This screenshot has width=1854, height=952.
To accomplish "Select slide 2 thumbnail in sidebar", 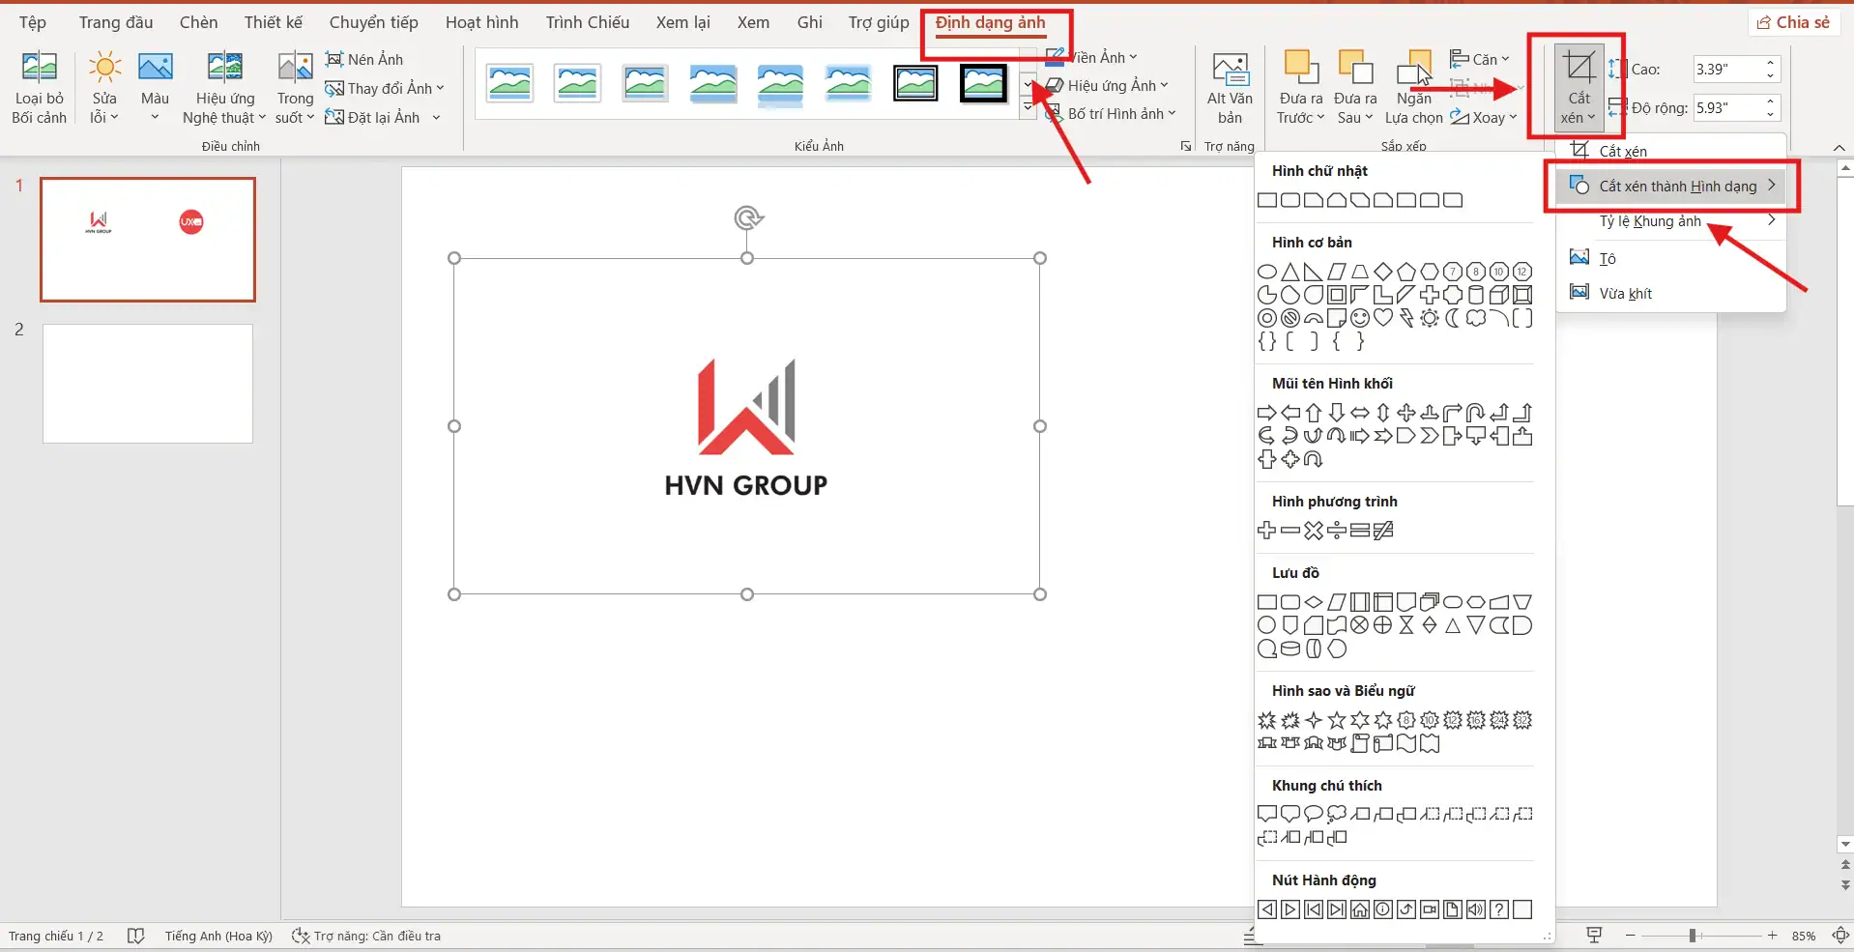I will click(x=147, y=383).
